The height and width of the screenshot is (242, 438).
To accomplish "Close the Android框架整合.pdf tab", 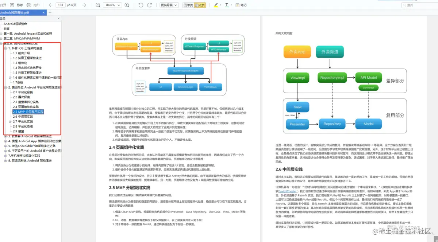I will click(44, 12).
